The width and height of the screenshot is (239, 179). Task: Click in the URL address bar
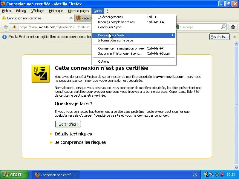point(55,27)
